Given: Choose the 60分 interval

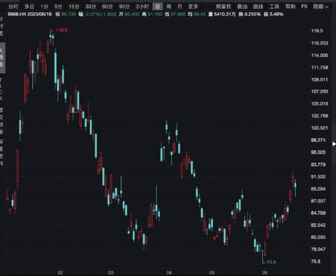Looking at the screenshot, I should click(108, 7).
